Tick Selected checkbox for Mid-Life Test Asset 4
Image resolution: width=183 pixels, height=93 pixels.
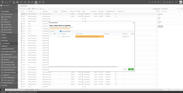pyautogui.click(x=55, y=36)
